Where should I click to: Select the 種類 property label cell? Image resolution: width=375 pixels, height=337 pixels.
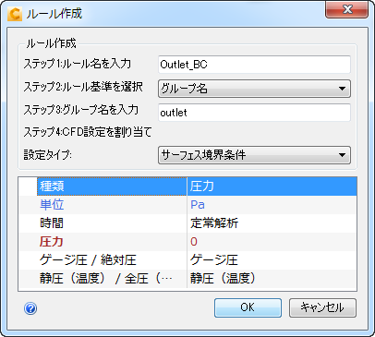pos(112,187)
